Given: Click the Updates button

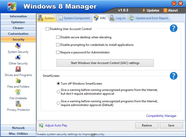Looking at the screenshot, I should click(x=151, y=10).
